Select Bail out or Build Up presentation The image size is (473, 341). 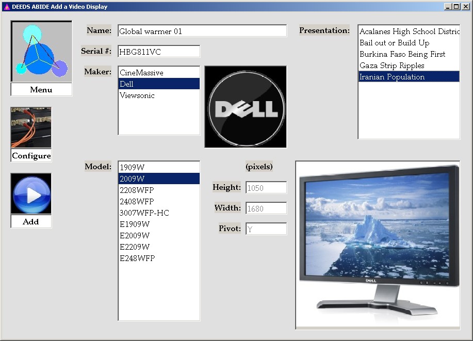[395, 43]
